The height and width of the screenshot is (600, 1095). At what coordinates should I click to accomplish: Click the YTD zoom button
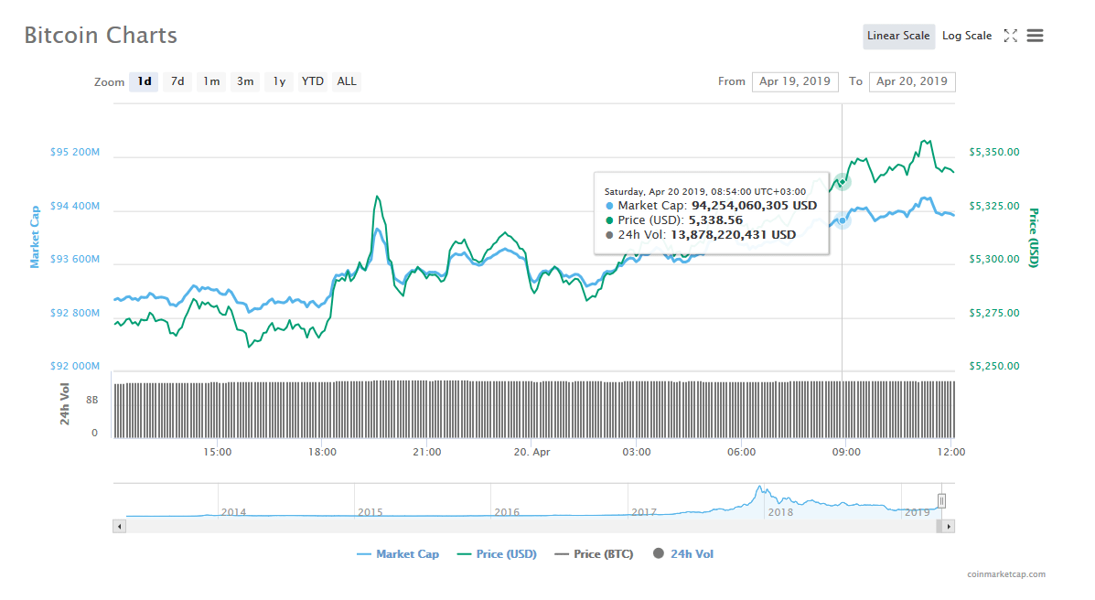click(x=312, y=81)
